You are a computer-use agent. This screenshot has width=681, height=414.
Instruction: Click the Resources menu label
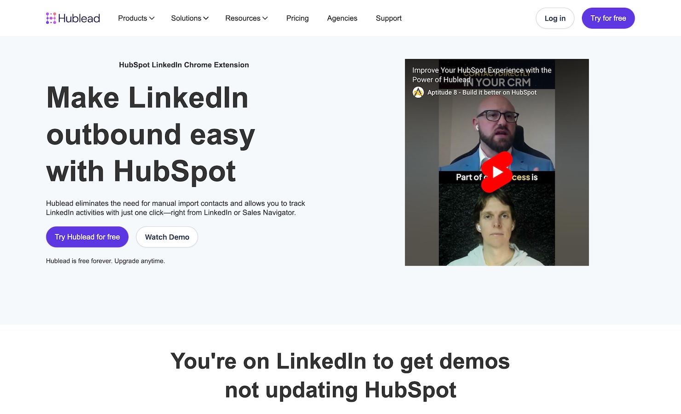click(242, 18)
